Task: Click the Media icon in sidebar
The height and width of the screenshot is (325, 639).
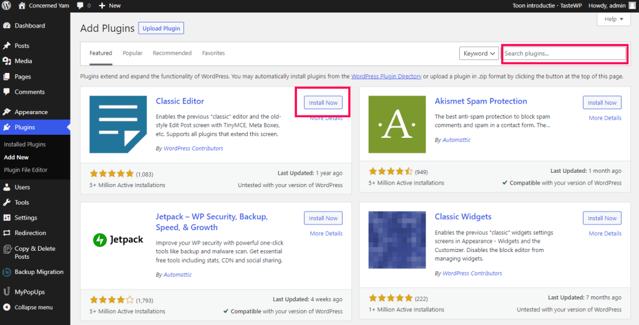Action: coord(6,61)
